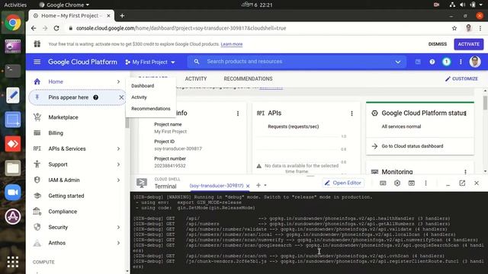
Task: Expand the Home submenu chevron
Action: coord(118,81)
